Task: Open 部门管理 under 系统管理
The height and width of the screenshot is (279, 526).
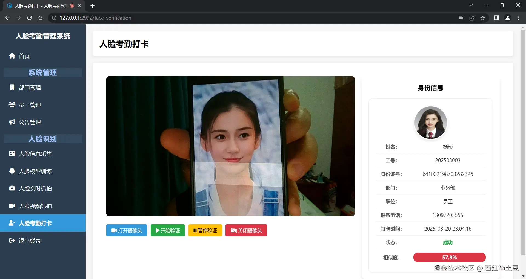Action: coord(30,88)
